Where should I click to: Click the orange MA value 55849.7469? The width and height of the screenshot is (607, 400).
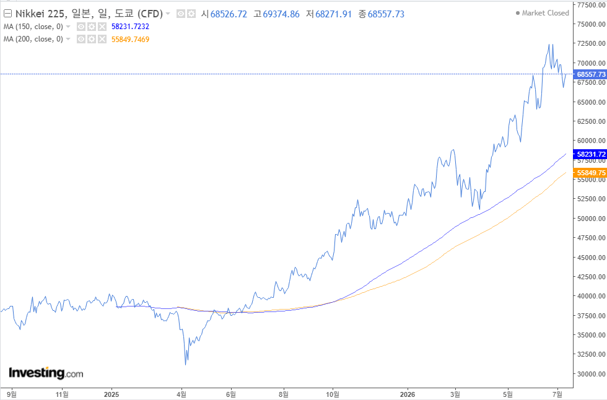[x=130, y=40]
